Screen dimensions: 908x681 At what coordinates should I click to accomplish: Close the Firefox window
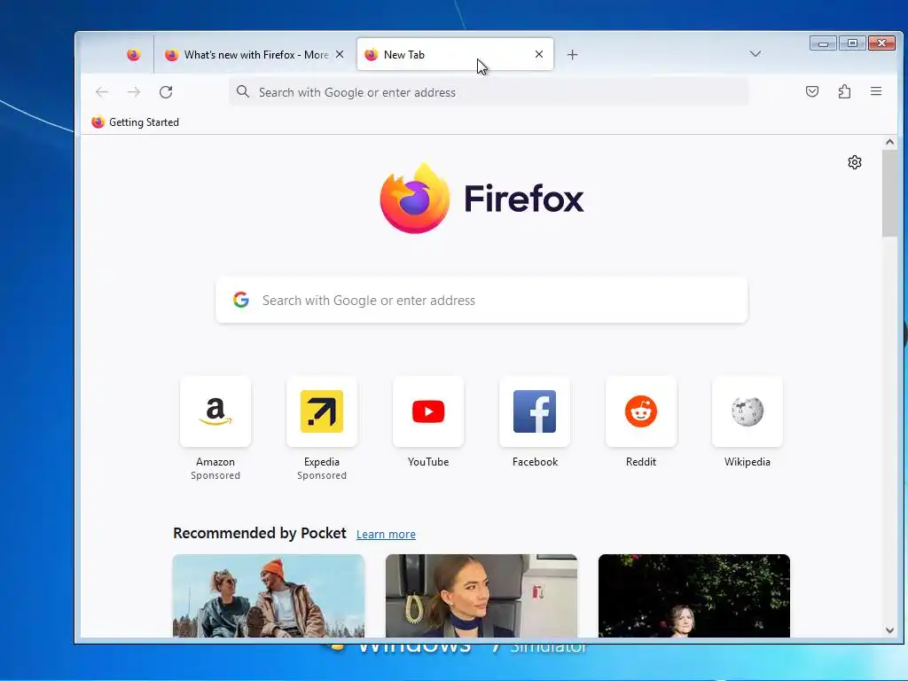pos(882,43)
